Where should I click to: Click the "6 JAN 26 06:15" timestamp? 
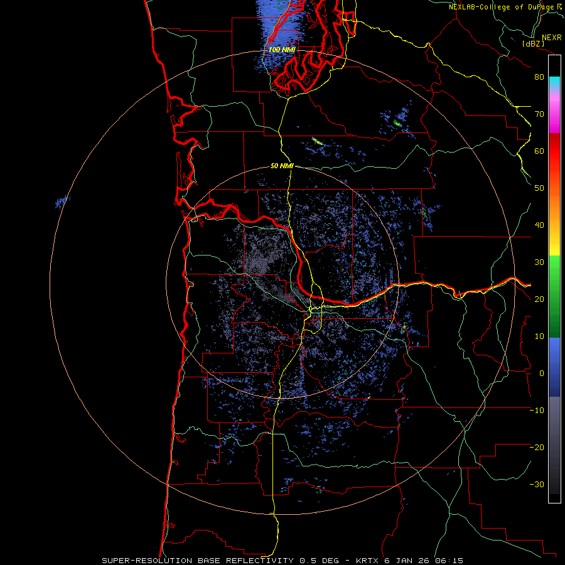tap(424, 561)
